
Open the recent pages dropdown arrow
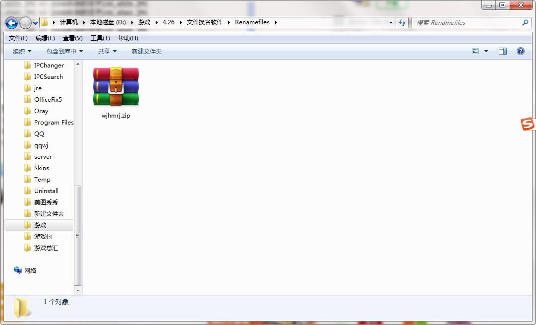click(x=35, y=23)
